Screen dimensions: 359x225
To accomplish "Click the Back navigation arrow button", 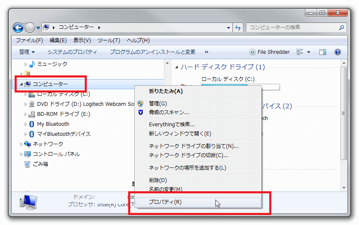I will coord(18,28).
